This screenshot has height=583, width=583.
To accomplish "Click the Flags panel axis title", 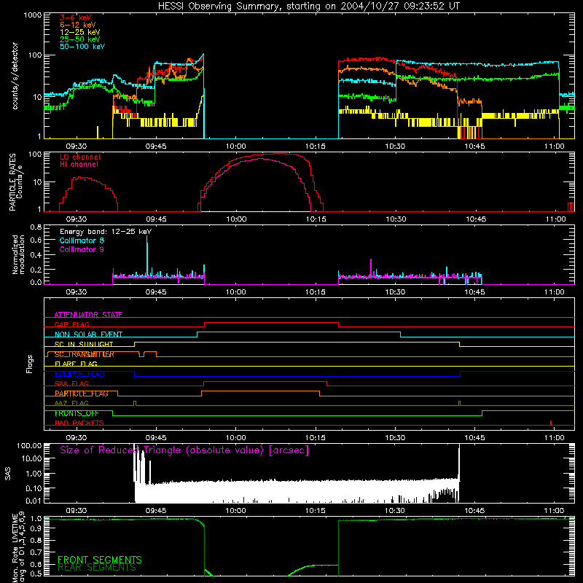I will (29, 364).
